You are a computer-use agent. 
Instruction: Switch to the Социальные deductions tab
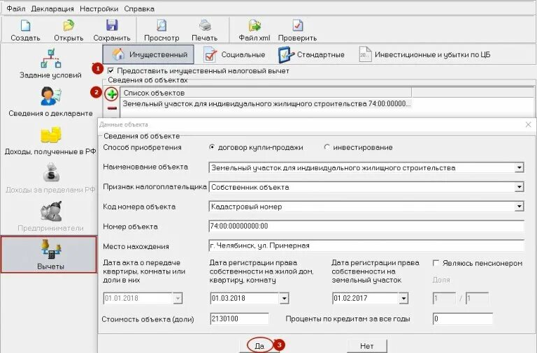234,54
